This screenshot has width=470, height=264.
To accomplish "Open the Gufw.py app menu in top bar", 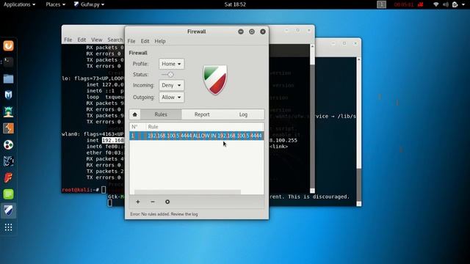I will [x=89, y=4].
